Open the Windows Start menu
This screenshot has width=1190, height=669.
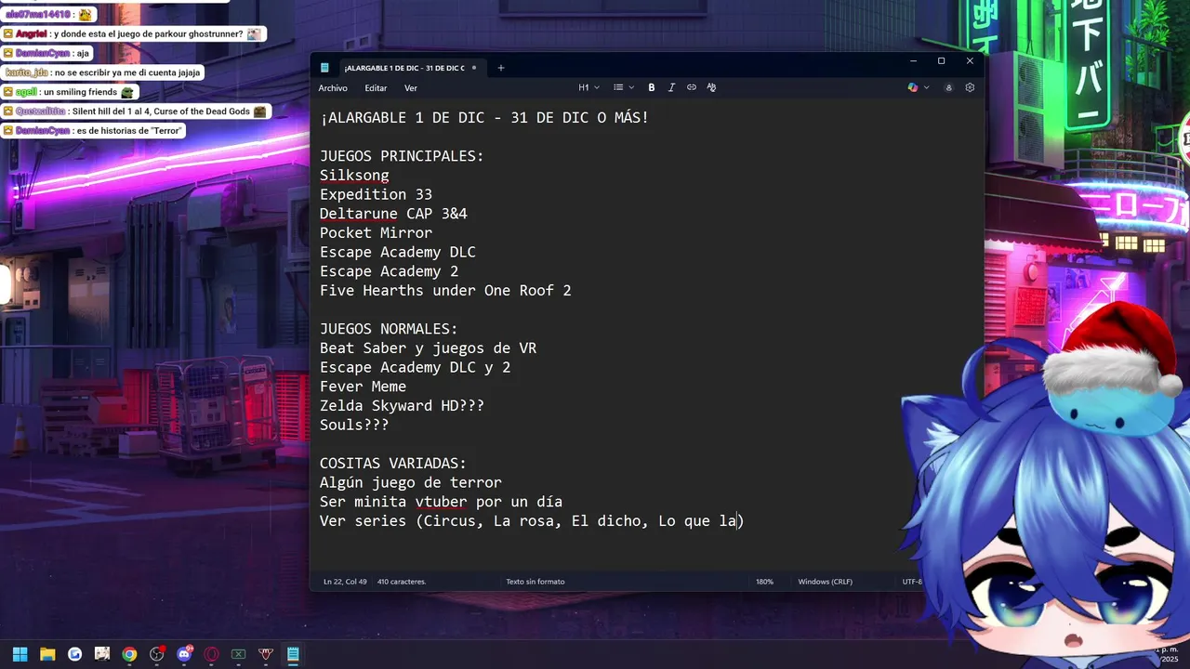click(20, 654)
